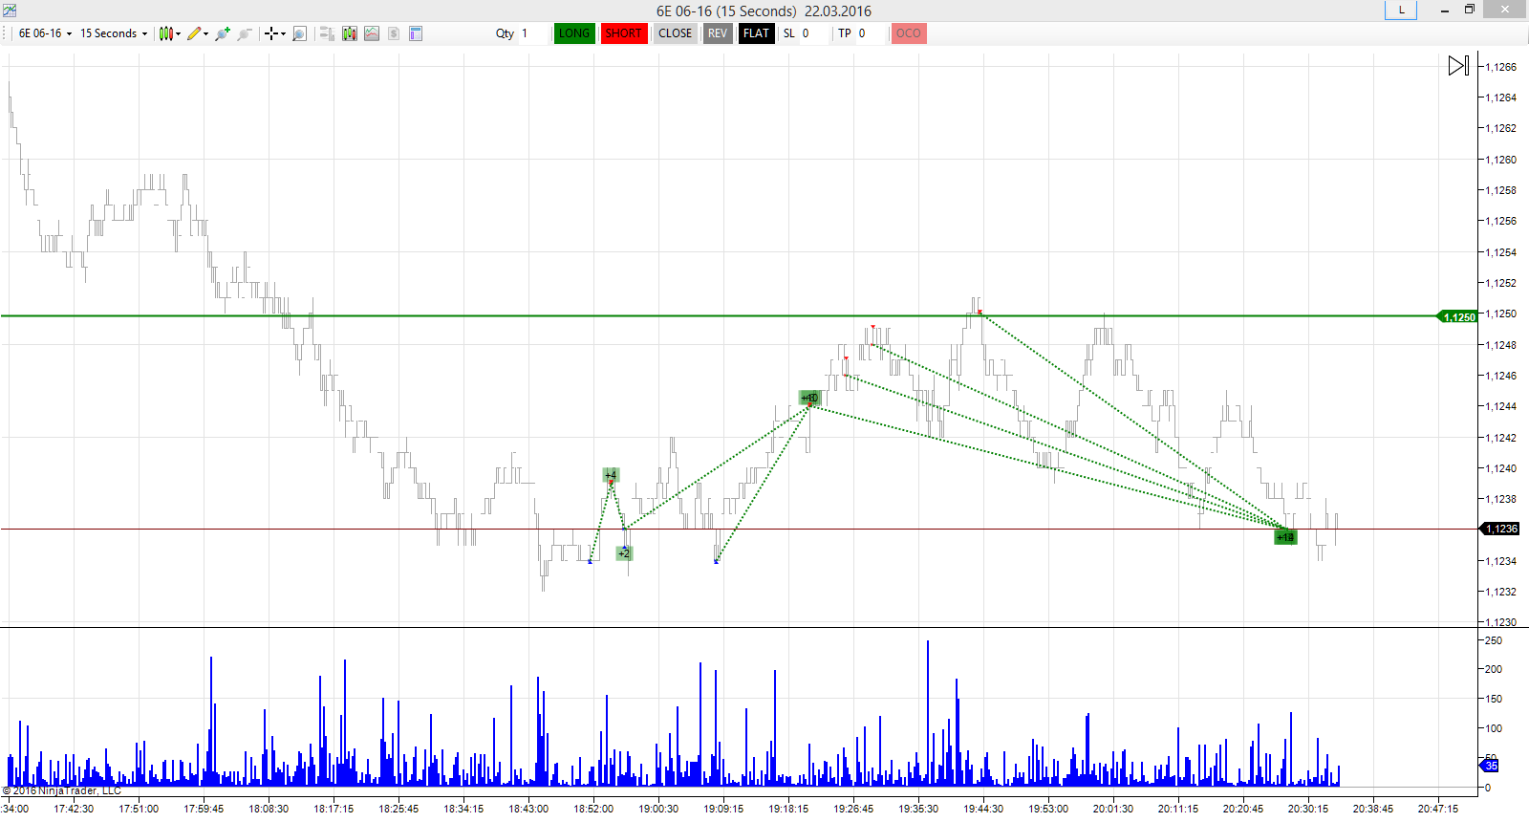Click the SHORT order button
Viewport: 1529px width, 822px height.
[624, 33]
